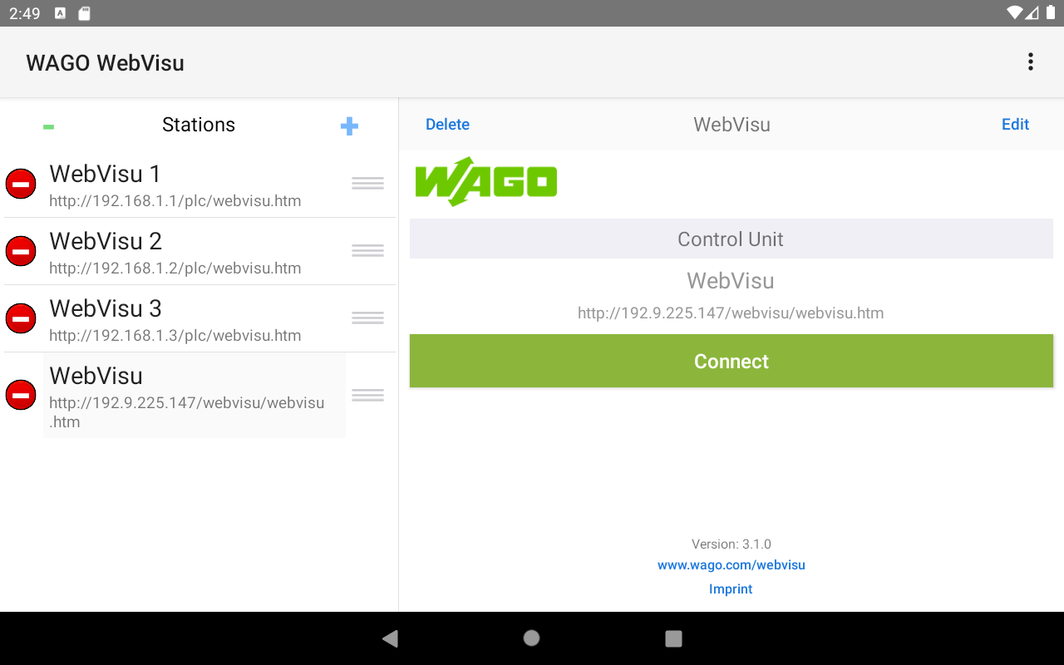Tap the battery icon in status bar
The height and width of the screenshot is (665, 1064).
(x=1051, y=12)
